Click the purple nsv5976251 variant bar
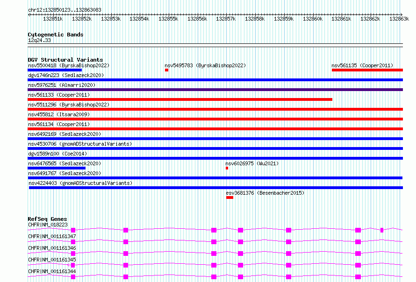Screen dimensions: 416x282 (x=215, y=90)
